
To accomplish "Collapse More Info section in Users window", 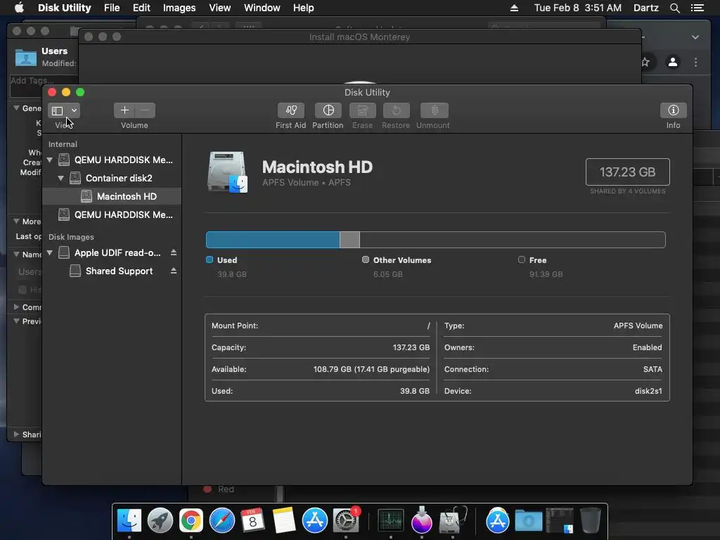I will point(16,221).
